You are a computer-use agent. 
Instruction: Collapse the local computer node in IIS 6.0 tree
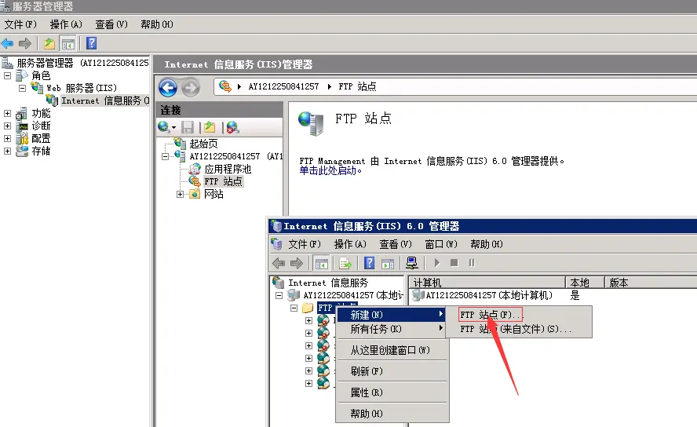tap(279, 295)
